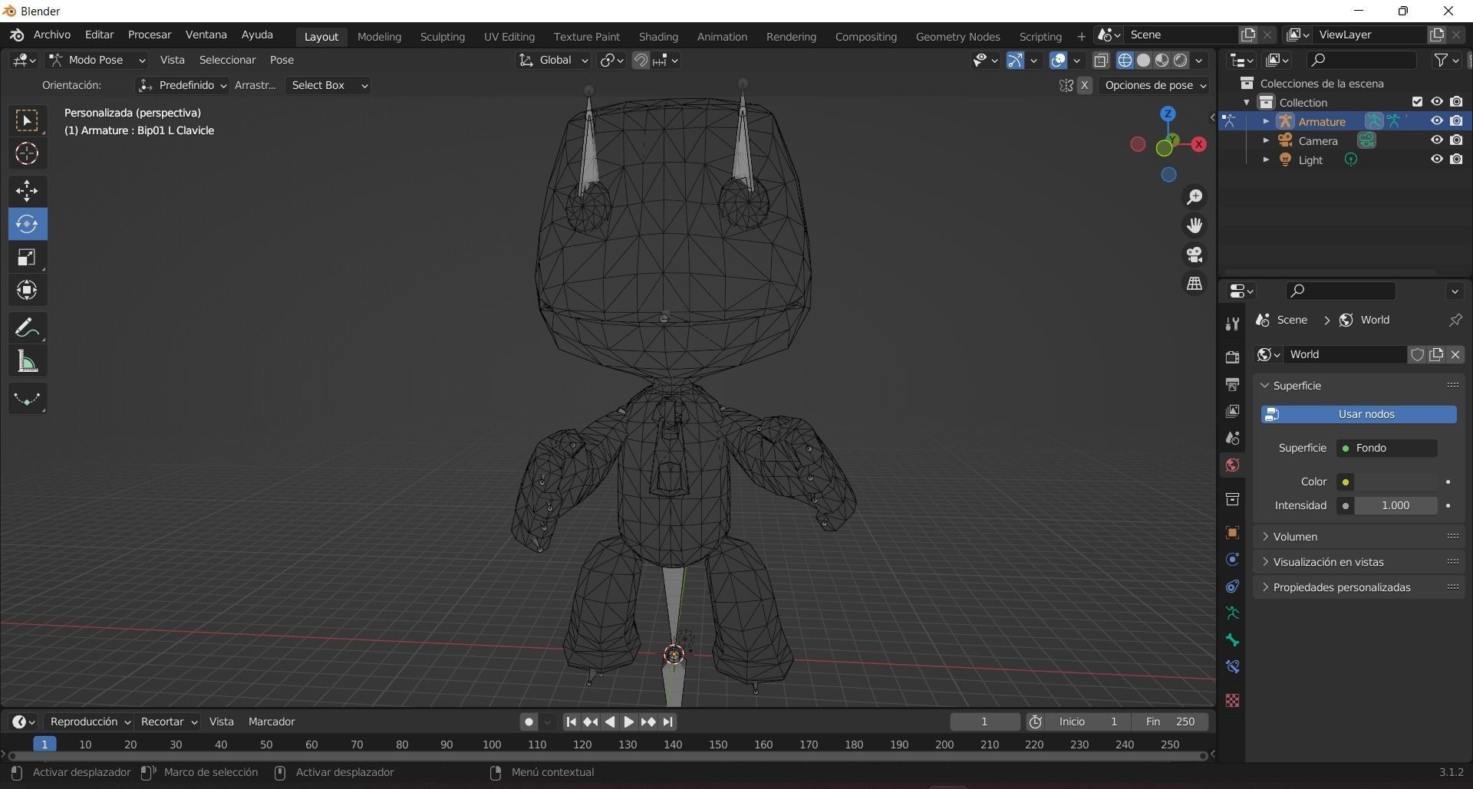This screenshot has width=1473, height=789.
Task: Select the Rotate tool
Action: (x=27, y=224)
